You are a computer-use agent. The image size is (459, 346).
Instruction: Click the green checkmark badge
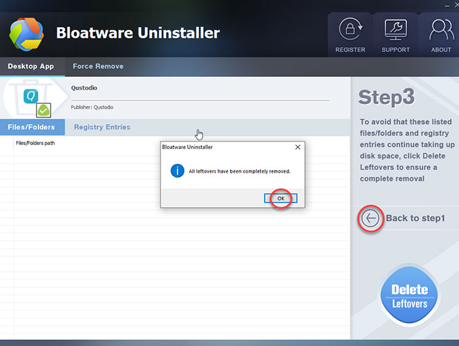click(44, 110)
